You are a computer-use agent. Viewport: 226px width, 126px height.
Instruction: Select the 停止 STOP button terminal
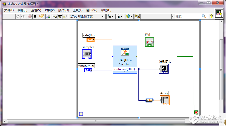coord(149,42)
